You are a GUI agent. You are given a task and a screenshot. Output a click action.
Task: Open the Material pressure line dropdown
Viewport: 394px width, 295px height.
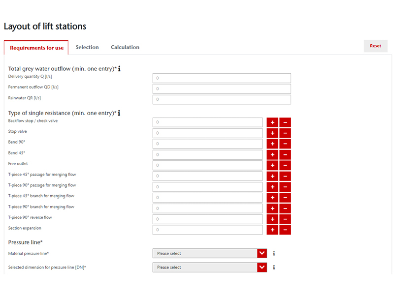coord(210,253)
